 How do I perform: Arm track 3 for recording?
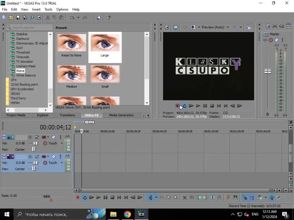click(30, 137)
